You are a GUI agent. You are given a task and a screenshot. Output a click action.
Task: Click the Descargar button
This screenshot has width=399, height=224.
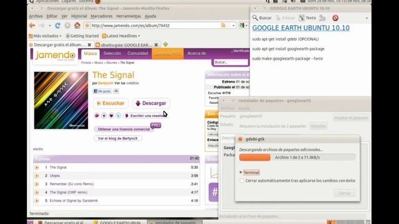[x=151, y=103]
